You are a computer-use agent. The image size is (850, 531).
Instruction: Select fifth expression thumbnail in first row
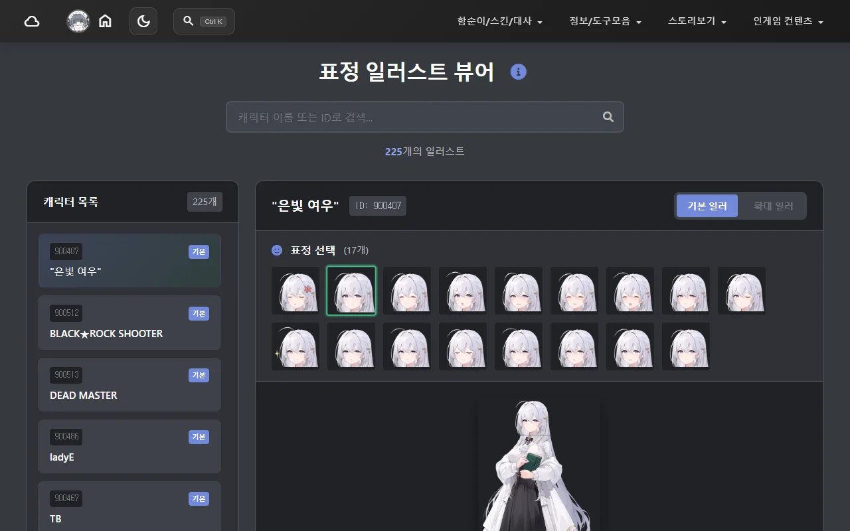tap(519, 291)
